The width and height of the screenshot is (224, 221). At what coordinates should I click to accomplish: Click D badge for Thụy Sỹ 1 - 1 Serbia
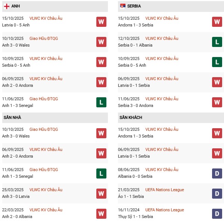217,213
